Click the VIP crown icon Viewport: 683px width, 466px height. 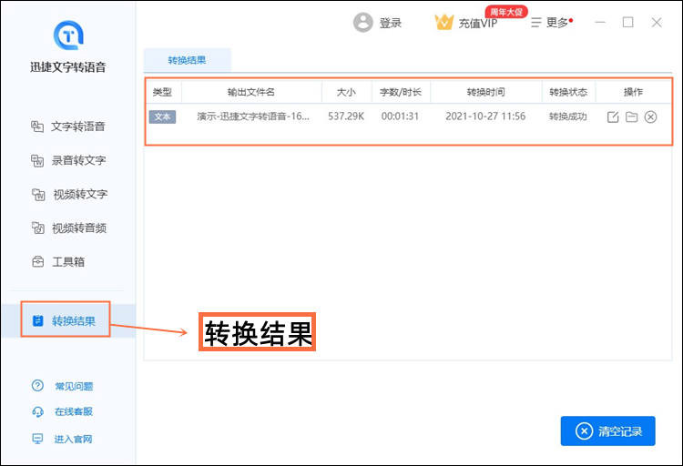coord(443,22)
